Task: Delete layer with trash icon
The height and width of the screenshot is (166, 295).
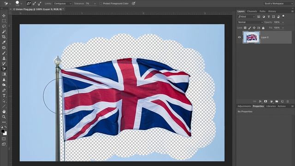Action: point(288,101)
